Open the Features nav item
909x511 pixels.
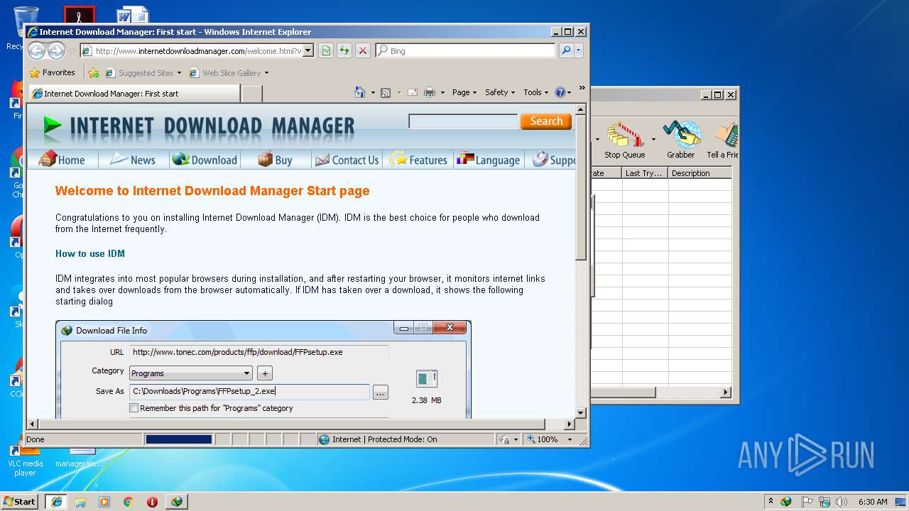418,160
